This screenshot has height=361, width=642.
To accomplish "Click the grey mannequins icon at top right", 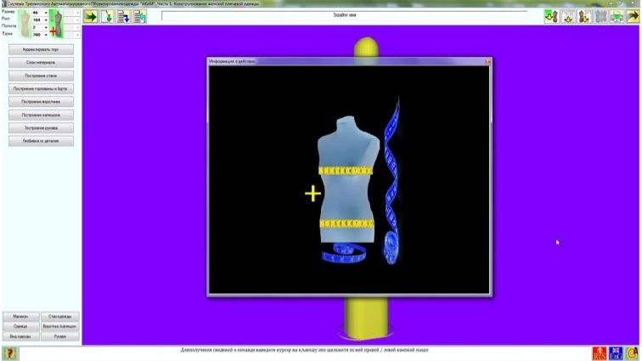I will (600, 17).
